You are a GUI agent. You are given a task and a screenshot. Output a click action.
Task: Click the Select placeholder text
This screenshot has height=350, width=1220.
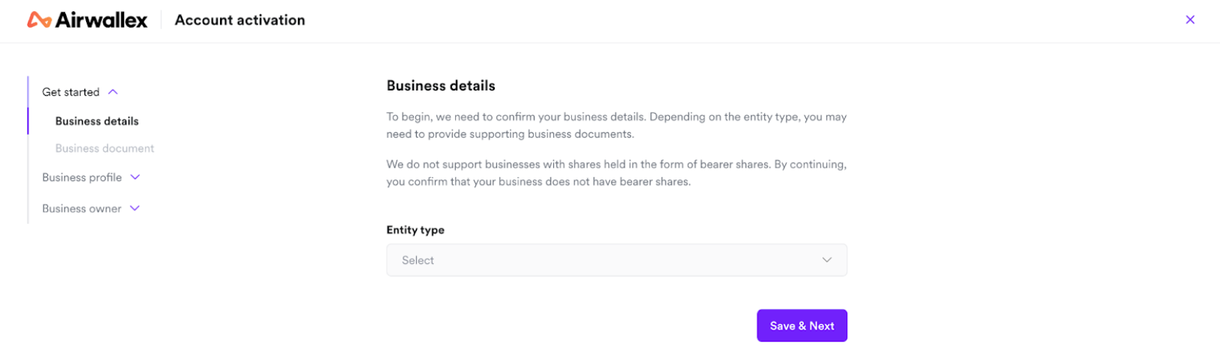click(x=418, y=260)
